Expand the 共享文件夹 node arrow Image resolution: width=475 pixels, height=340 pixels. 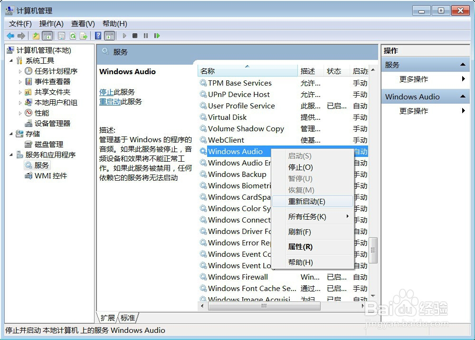20,93
